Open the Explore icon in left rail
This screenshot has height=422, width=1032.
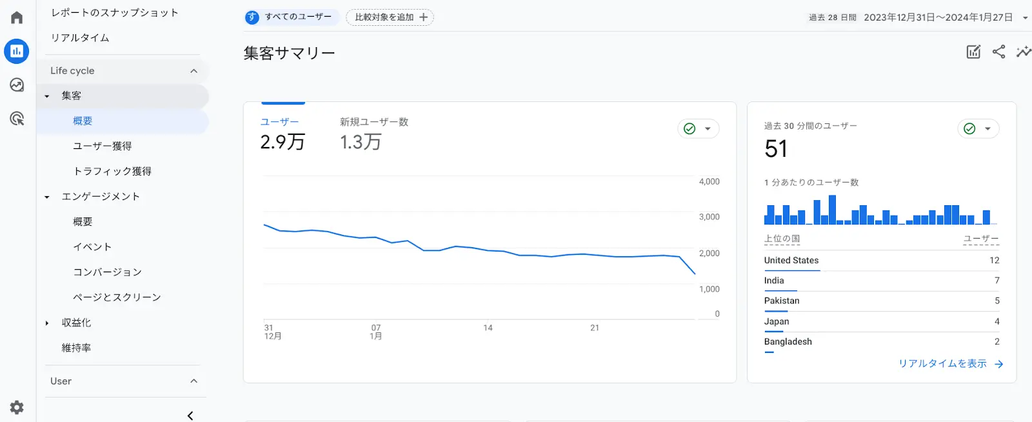pyautogui.click(x=17, y=85)
